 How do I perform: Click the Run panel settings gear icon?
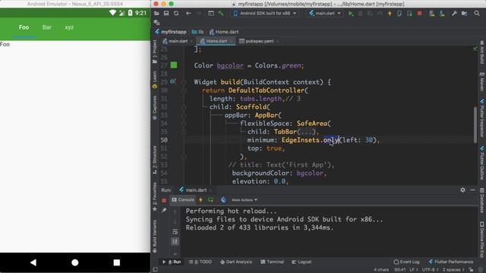(x=462, y=190)
